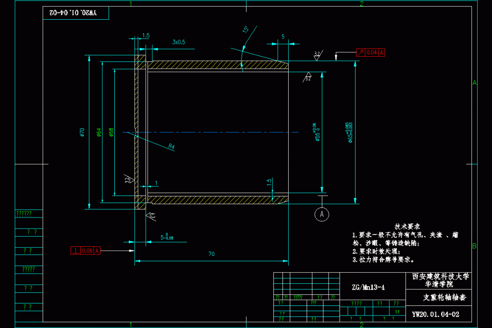Image resolution: width=492 pixels, height=328 pixels.
Task: Select the overall length dimension 70
Action: tap(211, 255)
